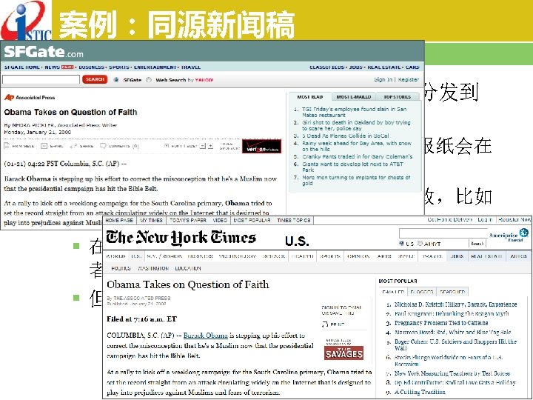Click NYT TODAY'S PAPER top link
Screen dimensions: 533x400
[187, 221]
